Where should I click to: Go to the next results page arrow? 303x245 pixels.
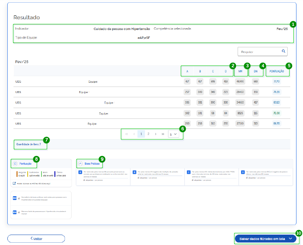(x=155, y=134)
